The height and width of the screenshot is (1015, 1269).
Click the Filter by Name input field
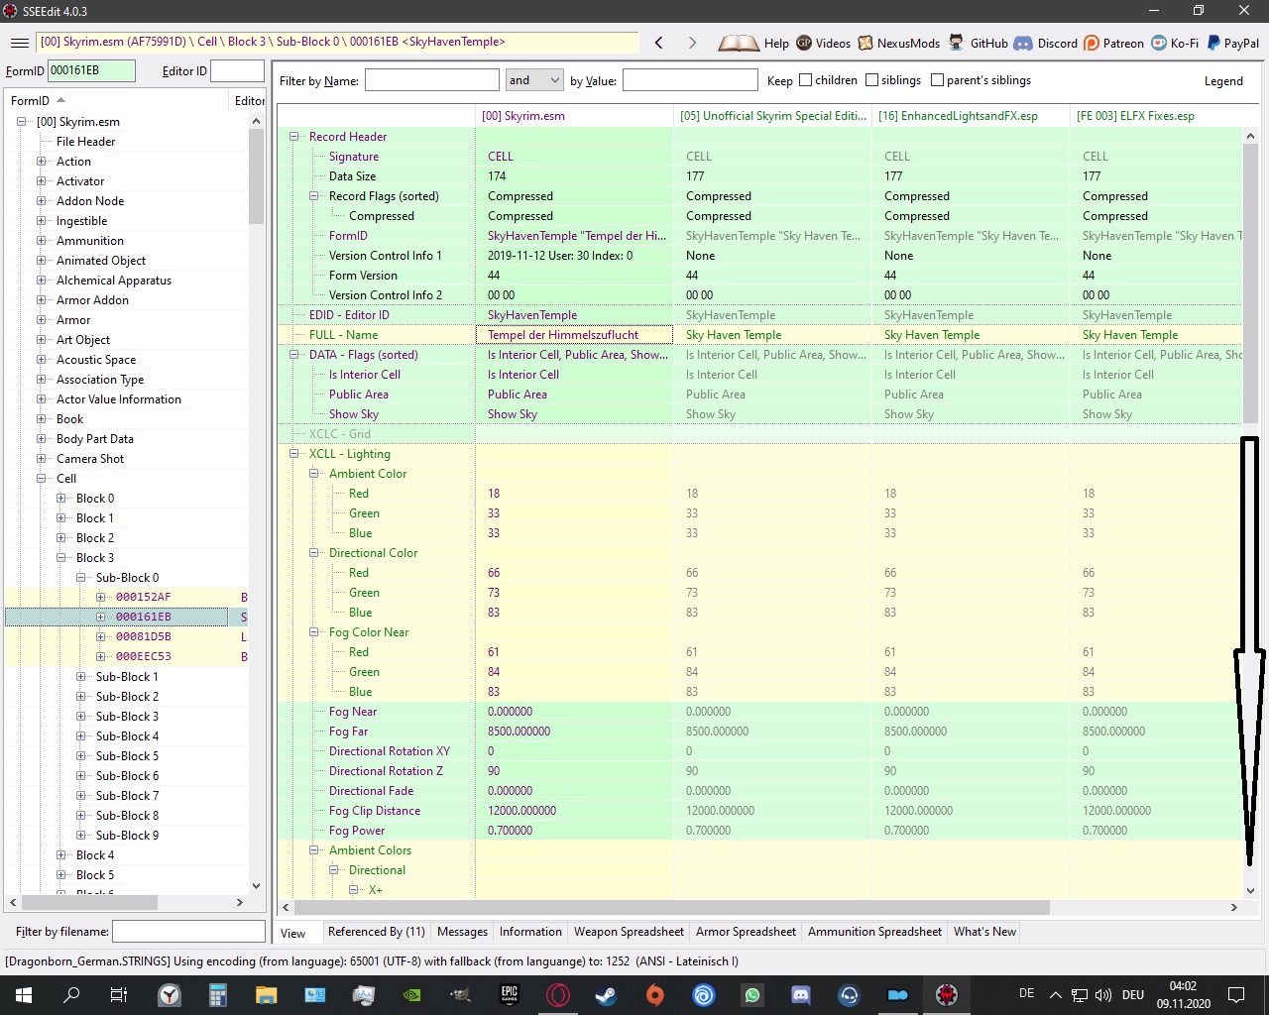point(431,80)
